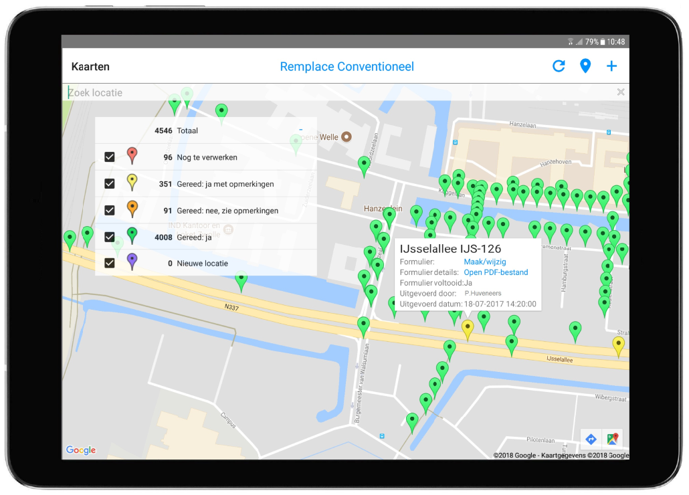This screenshot has height=495, width=689.
Task: Open Google Maps directions icon
Action: point(591,439)
